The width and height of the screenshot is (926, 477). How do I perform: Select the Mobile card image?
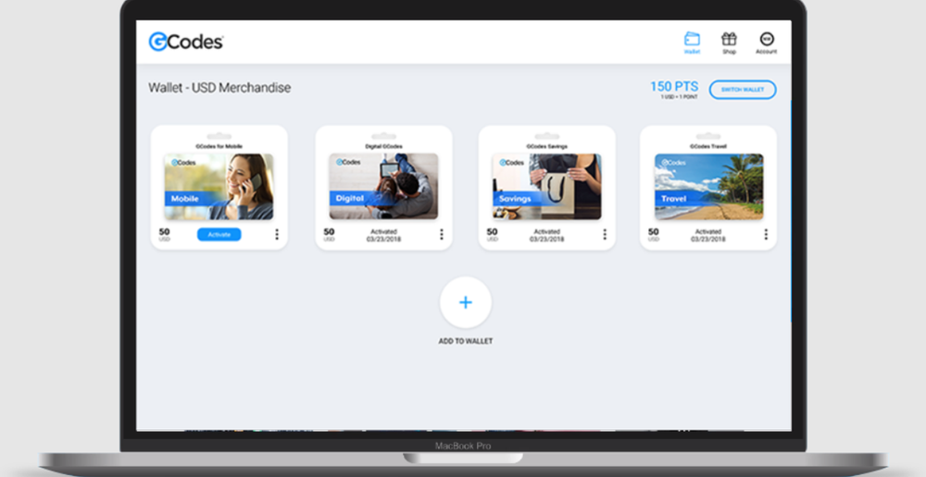click(x=219, y=187)
